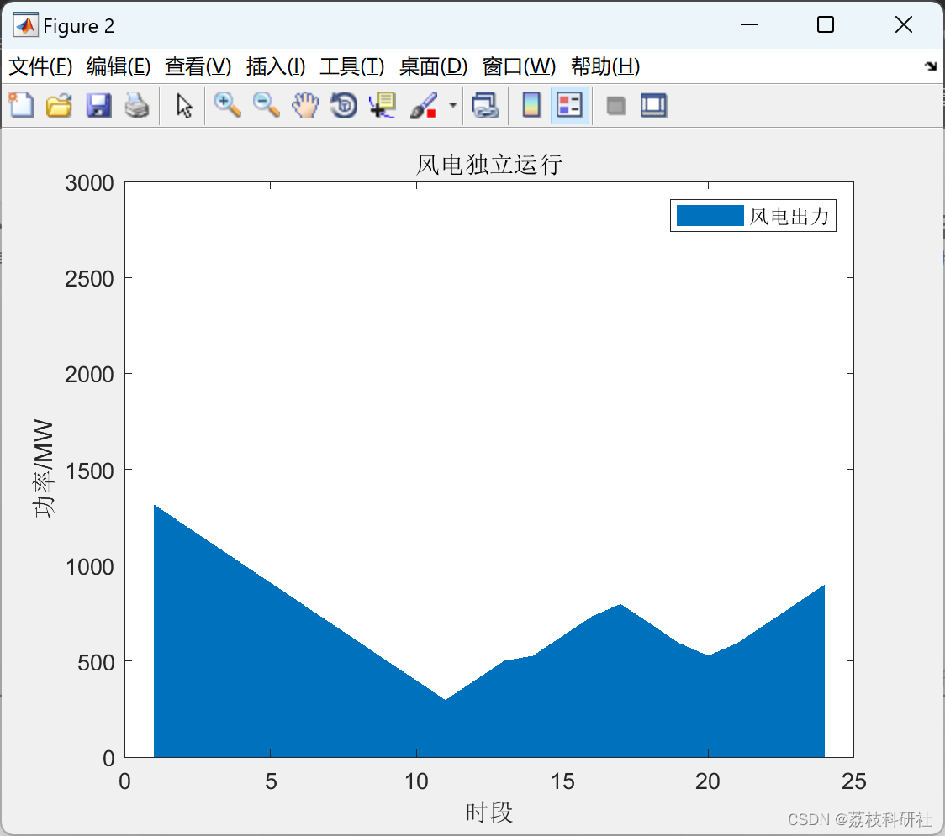Open the 窗口(W) menu

(x=519, y=66)
